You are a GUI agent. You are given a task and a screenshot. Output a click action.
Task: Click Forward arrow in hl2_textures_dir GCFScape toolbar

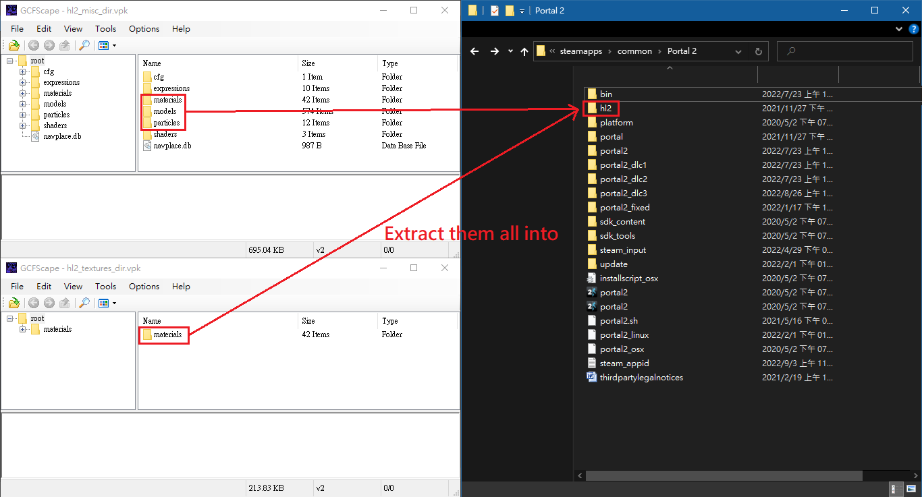pyautogui.click(x=49, y=303)
